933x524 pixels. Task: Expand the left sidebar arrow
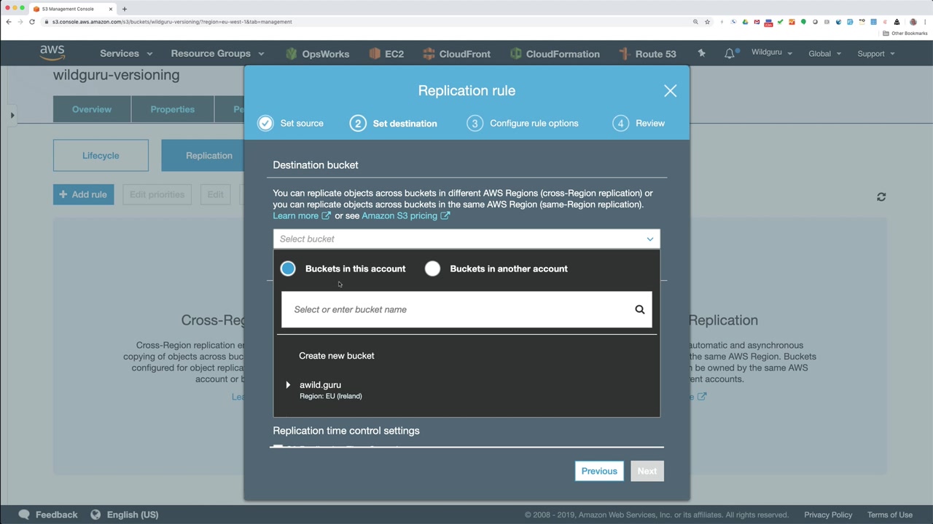[x=12, y=115]
